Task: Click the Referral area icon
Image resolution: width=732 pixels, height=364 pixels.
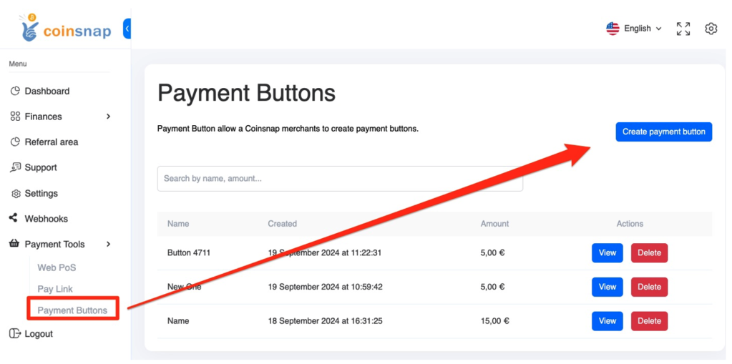Action: pos(16,142)
